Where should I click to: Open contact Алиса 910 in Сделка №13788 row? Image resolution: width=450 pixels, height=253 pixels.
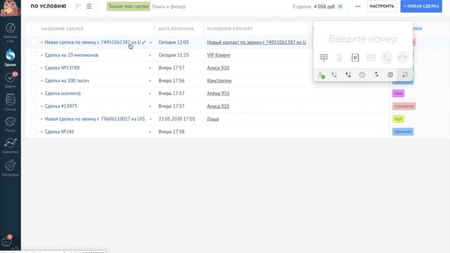(x=218, y=68)
